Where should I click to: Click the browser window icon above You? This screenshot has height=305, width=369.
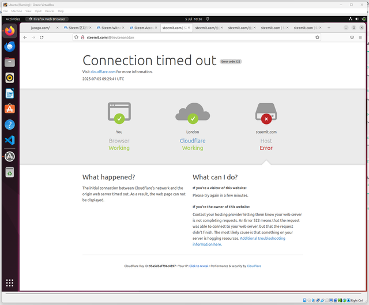click(x=119, y=113)
